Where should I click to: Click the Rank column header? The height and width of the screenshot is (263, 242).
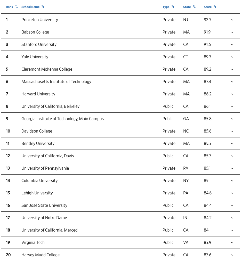(10, 7)
